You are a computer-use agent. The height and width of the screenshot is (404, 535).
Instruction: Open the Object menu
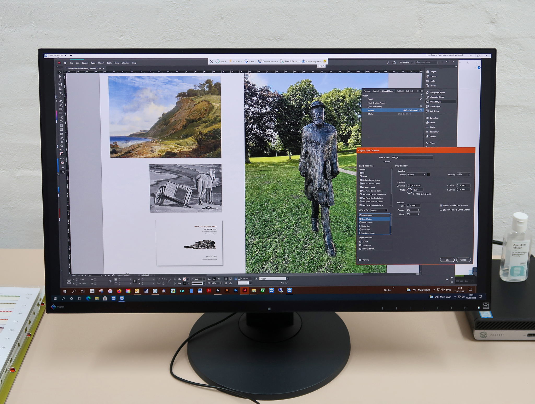pos(101,63)
